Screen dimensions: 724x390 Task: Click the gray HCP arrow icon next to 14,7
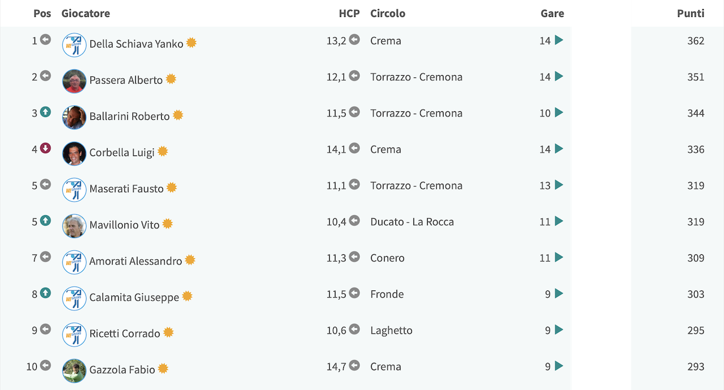coord(354,365)
